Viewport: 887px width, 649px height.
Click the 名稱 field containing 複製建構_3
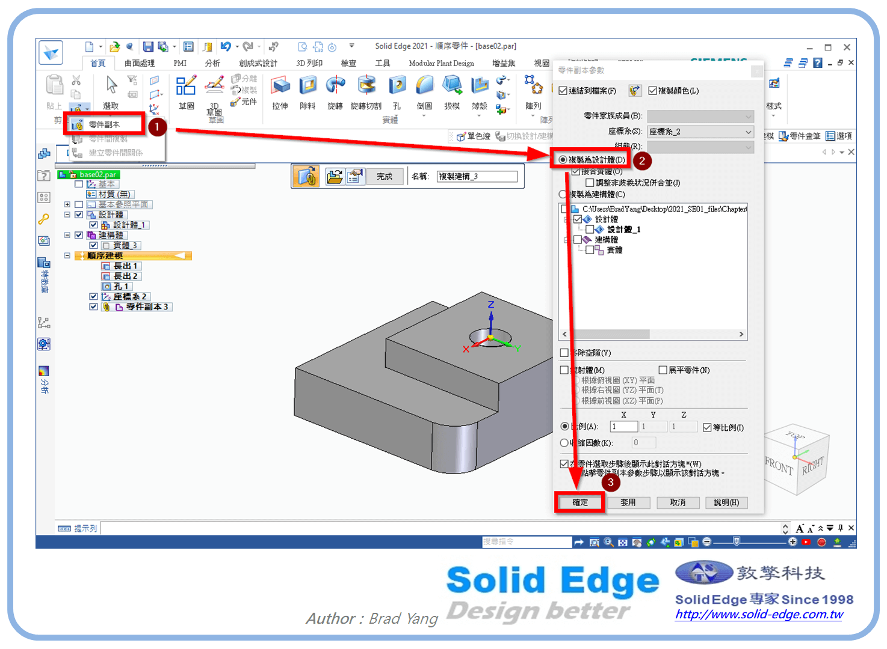coord(477,176)
